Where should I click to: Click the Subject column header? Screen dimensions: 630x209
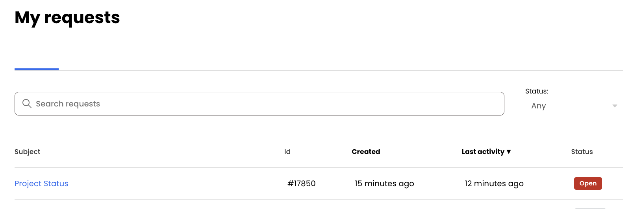pyautogui.click(x=28, y=152)
